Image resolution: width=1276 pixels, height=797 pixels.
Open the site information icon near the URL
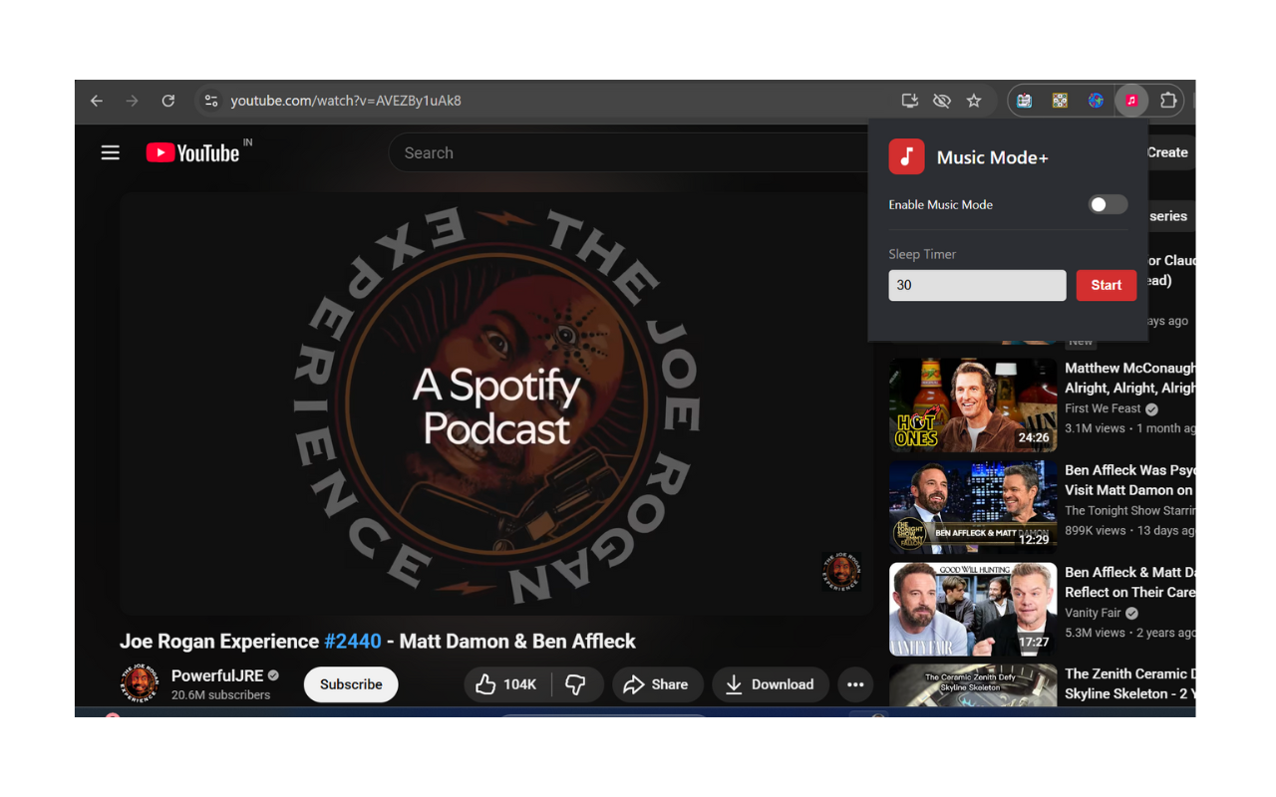(211, 101)
